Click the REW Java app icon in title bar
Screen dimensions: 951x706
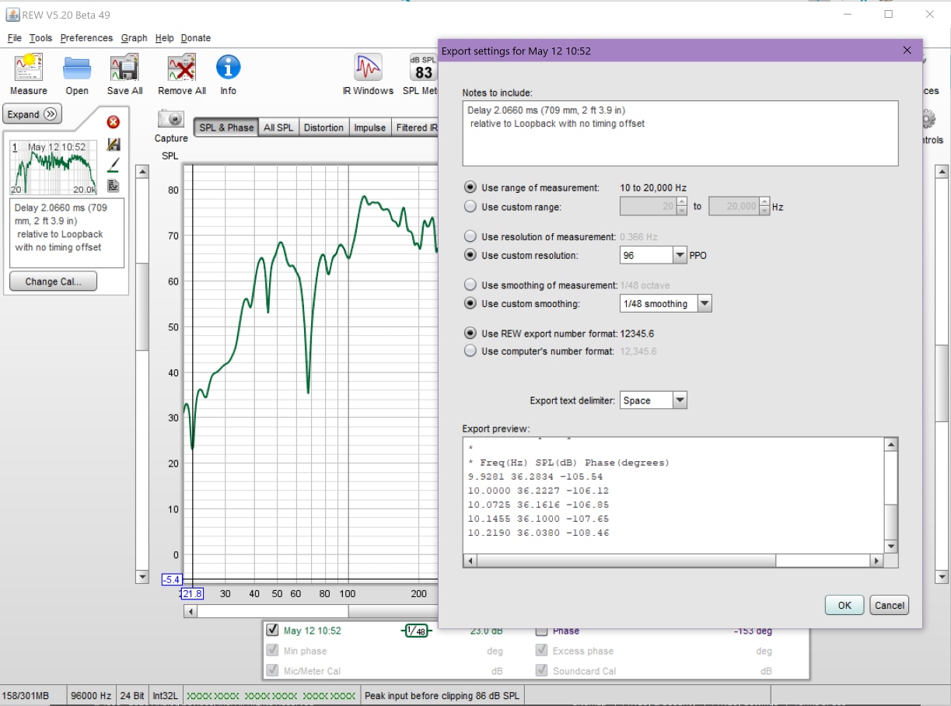pyautogui.click(x=12, y=15)
